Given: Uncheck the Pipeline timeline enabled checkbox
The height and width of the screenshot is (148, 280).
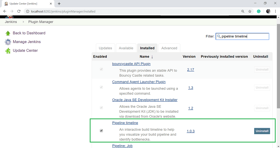Looking at the screenshot, I should click(x=101, y=131).
